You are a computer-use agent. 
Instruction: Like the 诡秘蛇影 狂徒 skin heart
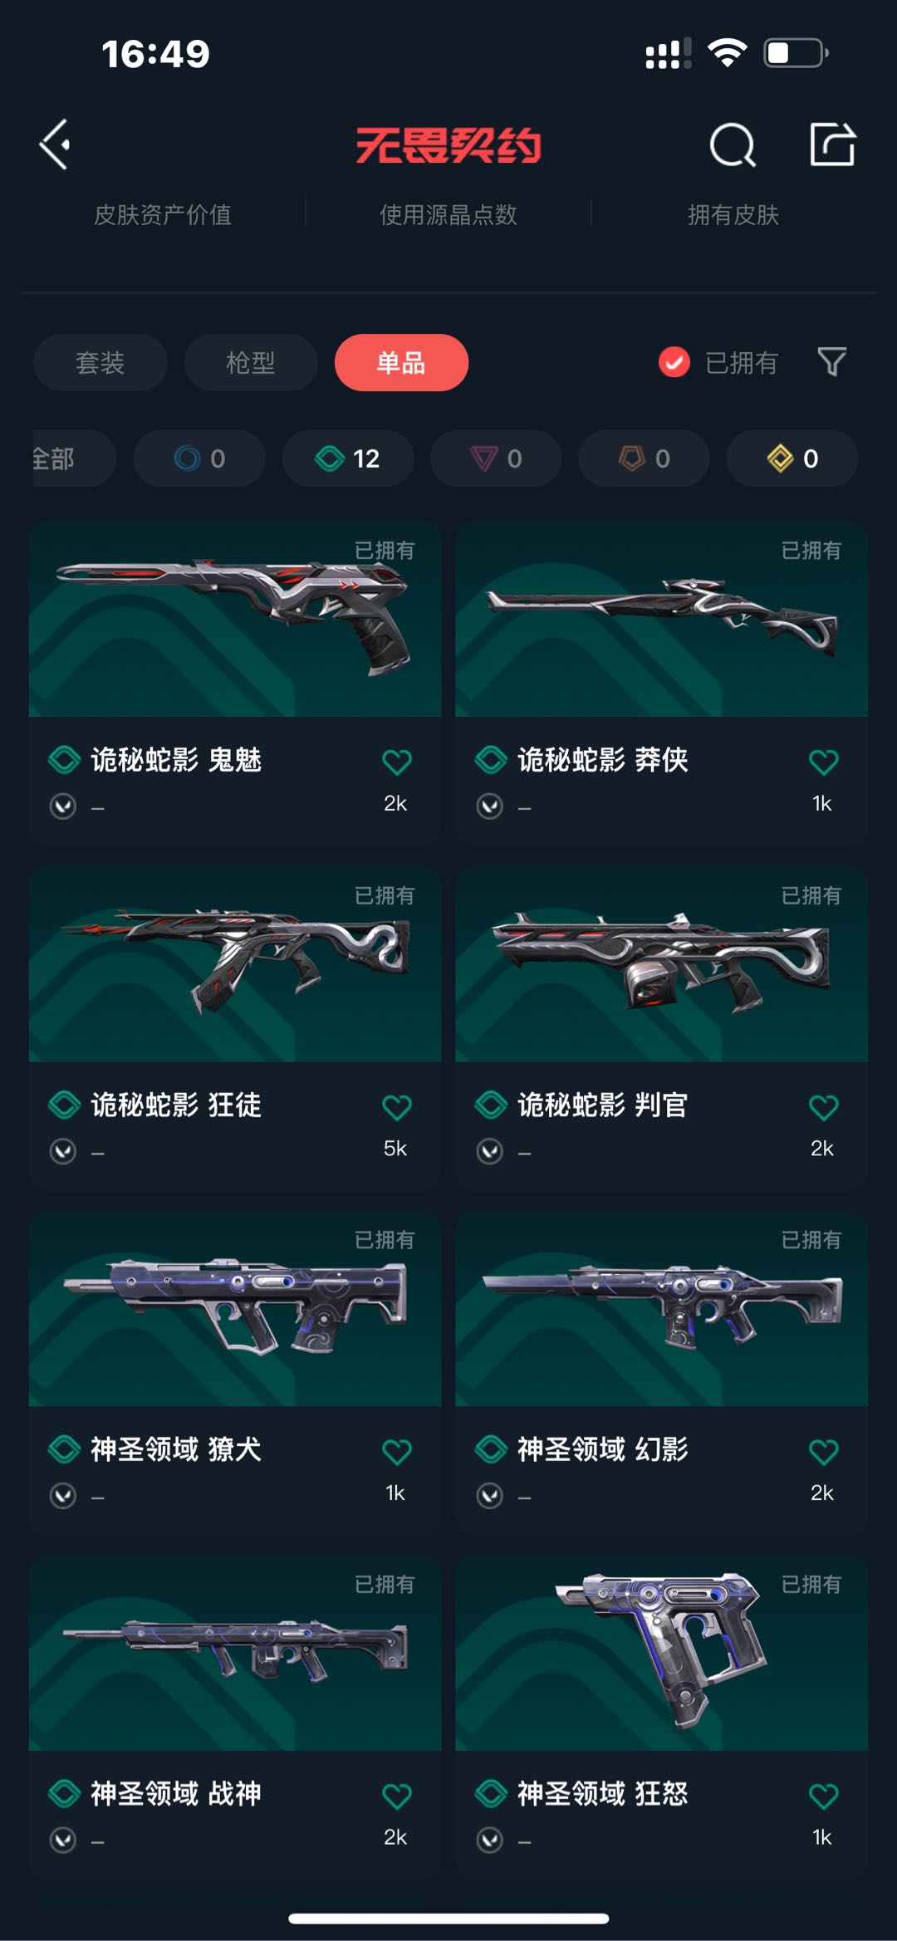click(x=396, y=1106)
